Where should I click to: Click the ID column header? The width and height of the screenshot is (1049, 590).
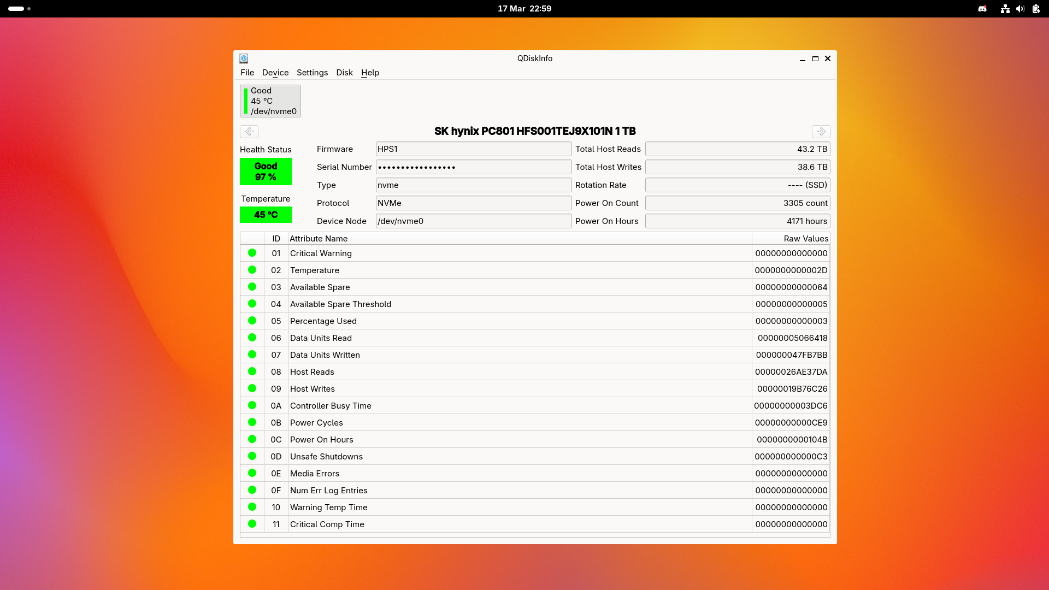276,239
